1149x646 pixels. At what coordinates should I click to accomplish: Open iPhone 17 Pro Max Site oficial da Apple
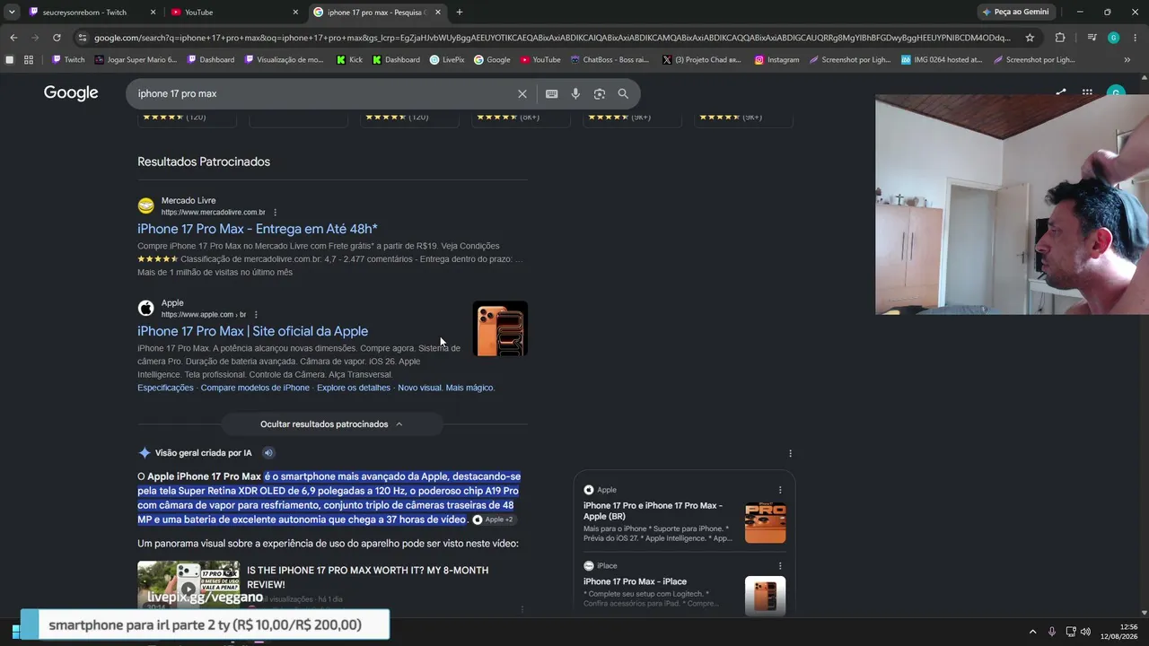[252, 331]
